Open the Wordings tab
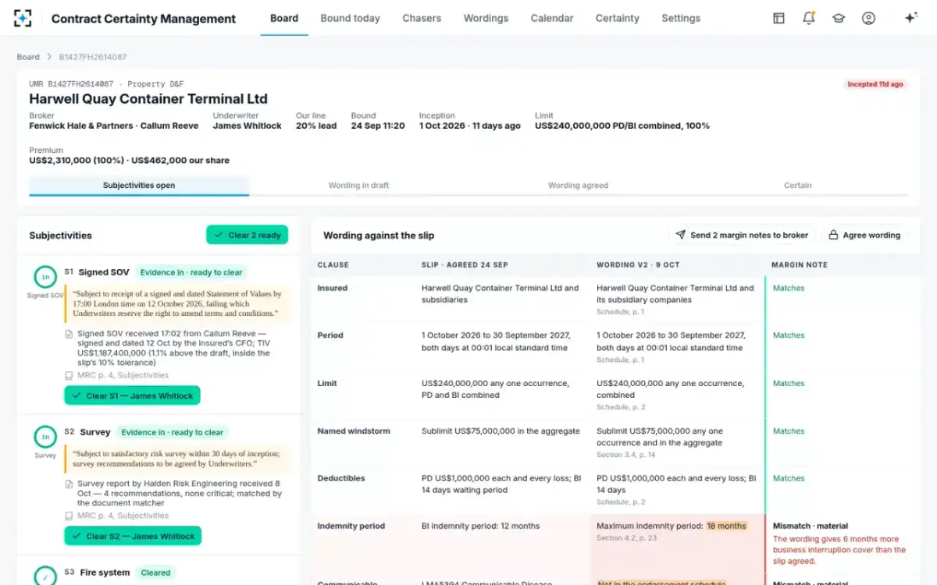Image resolution: width=937 pixels, height=585 pixels. click(x=486, y=18)
